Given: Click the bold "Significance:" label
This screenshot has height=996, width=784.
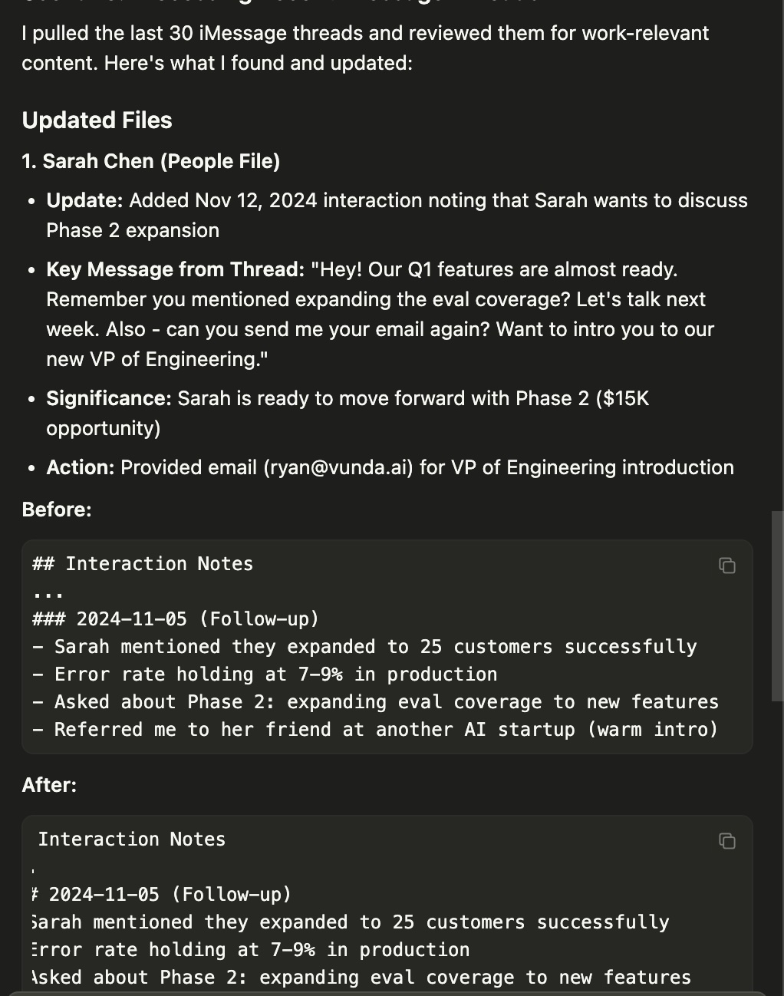Looking at the screenshot, I should [x=108, y=398].
